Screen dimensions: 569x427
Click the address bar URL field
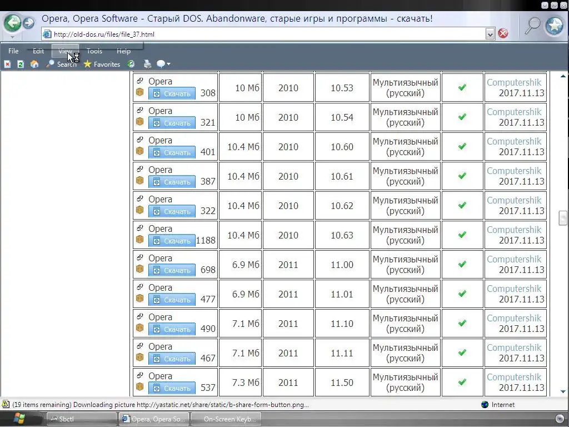click(x=268, y=34)
